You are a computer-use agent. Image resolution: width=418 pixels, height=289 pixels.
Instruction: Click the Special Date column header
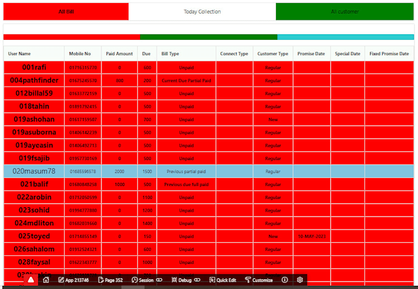(x=347, y=53)
